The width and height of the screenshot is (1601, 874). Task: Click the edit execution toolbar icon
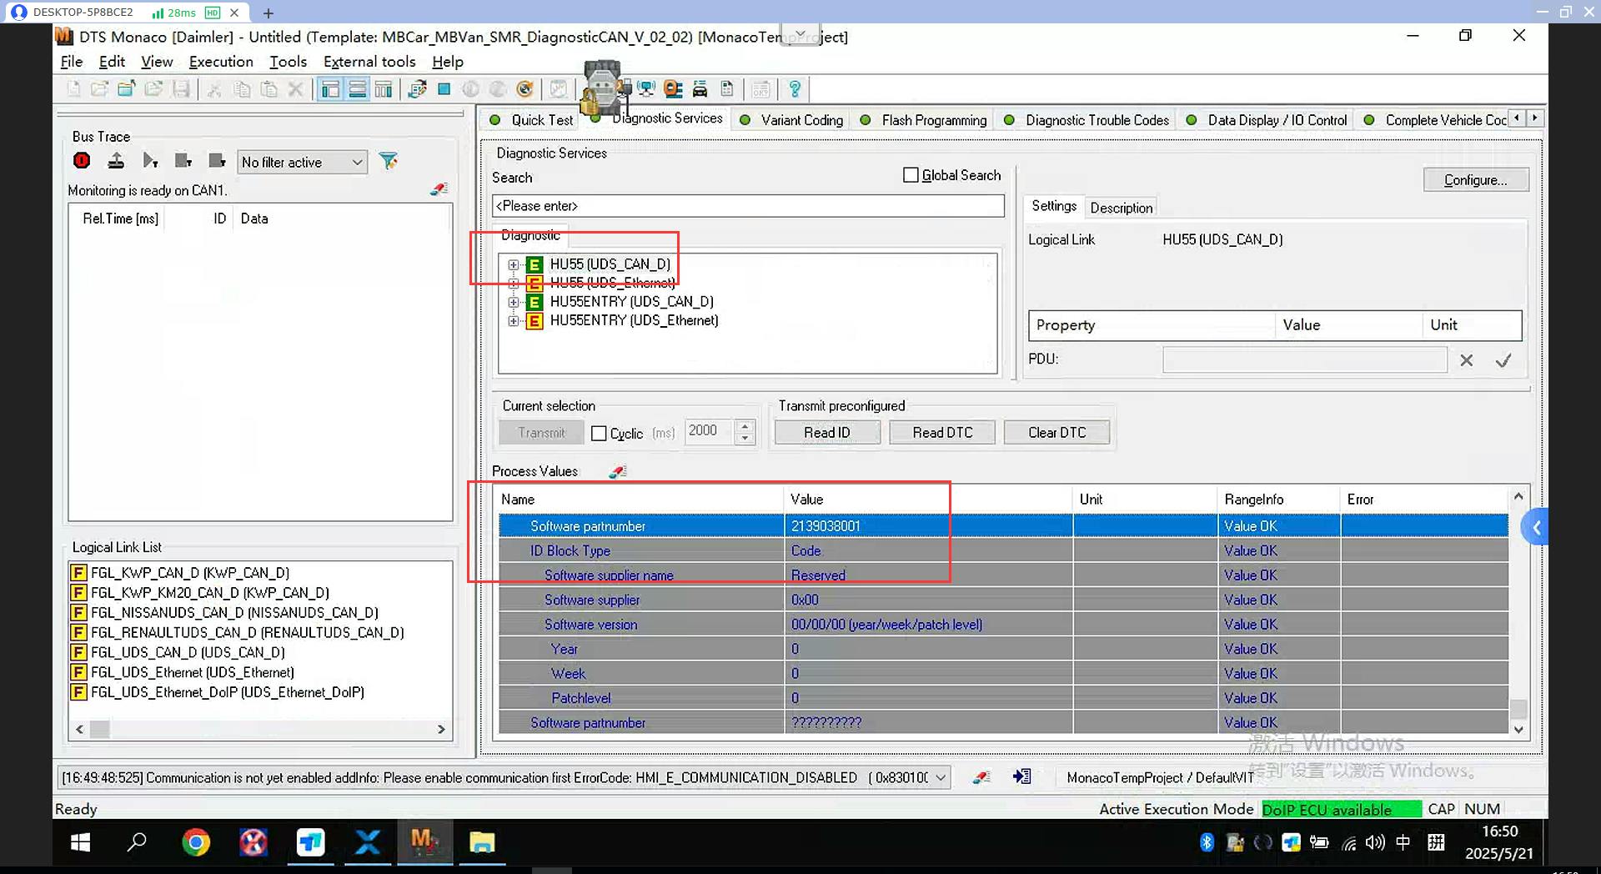coord(418,89)
